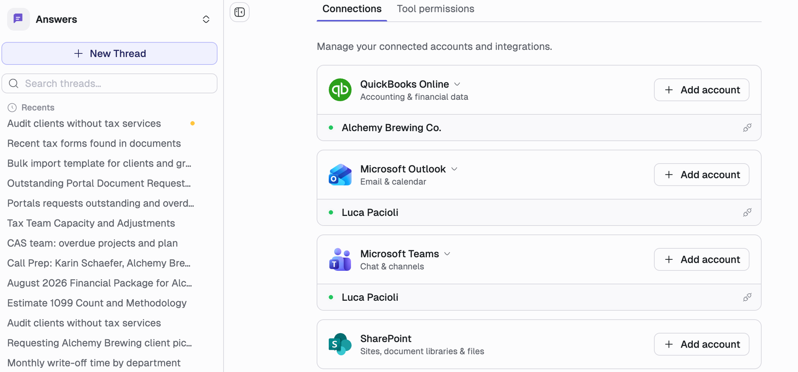
Task: Click unlink icon for Outlook's Luca Pacioli
Action: tap(747, 212)
